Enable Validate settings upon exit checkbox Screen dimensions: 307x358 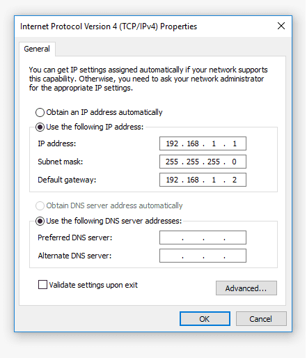tap(42, 285)
